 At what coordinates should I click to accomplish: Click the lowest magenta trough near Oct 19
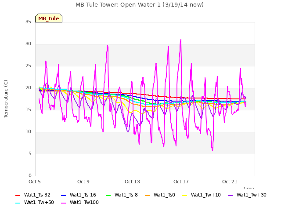tap(213, 150)
